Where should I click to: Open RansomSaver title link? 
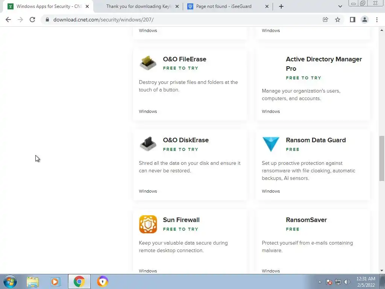pos(306,220)
